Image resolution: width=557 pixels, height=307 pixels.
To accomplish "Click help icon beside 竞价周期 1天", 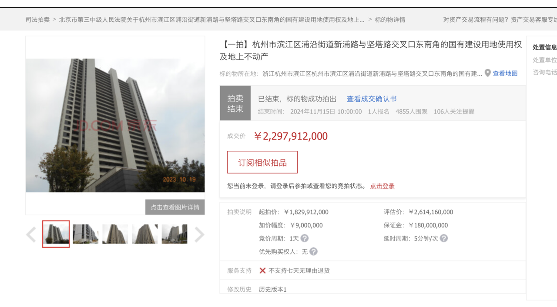I will 305,238.
